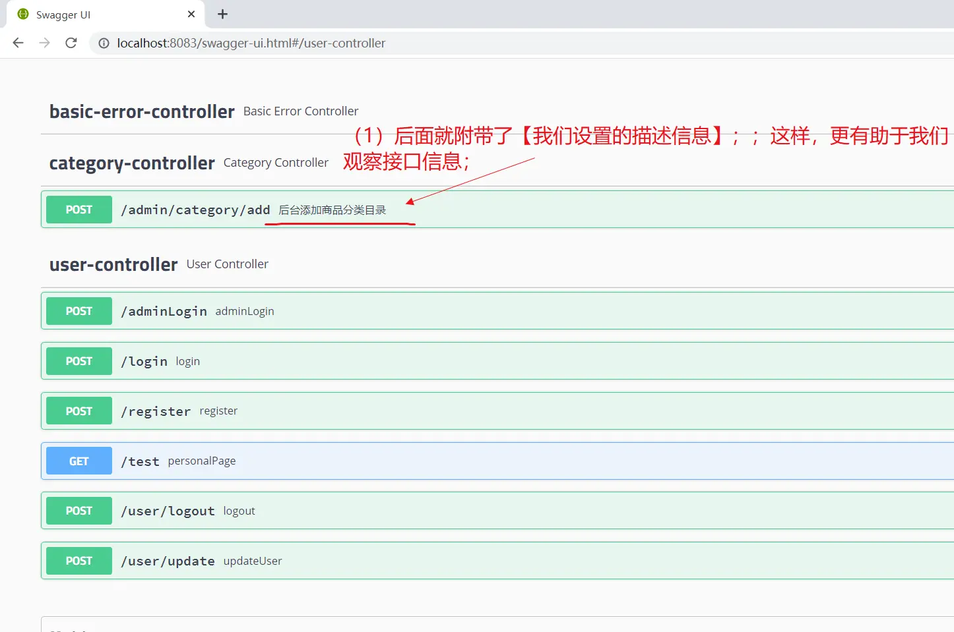954x632 pixels.
Task: Click the GET badge for /test
Action: point(79,461)
